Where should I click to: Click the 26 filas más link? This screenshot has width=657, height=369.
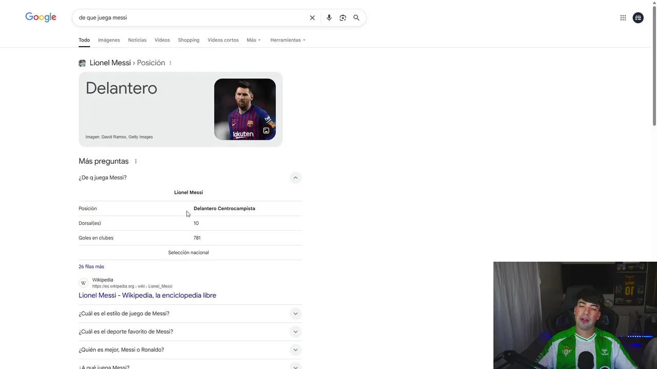[91, 266]
